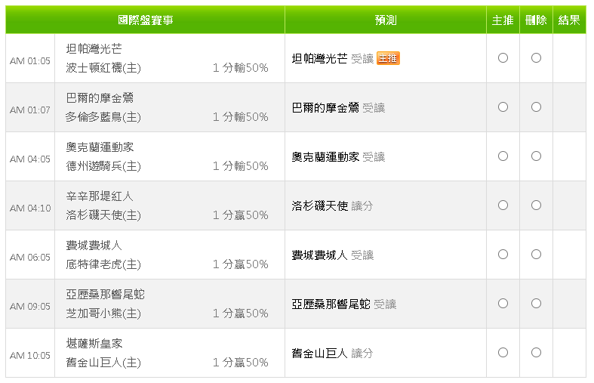Click prediction text 費城費城人 受讓
Viewport: 594px width, 383px height.
(x=333, y=255)
